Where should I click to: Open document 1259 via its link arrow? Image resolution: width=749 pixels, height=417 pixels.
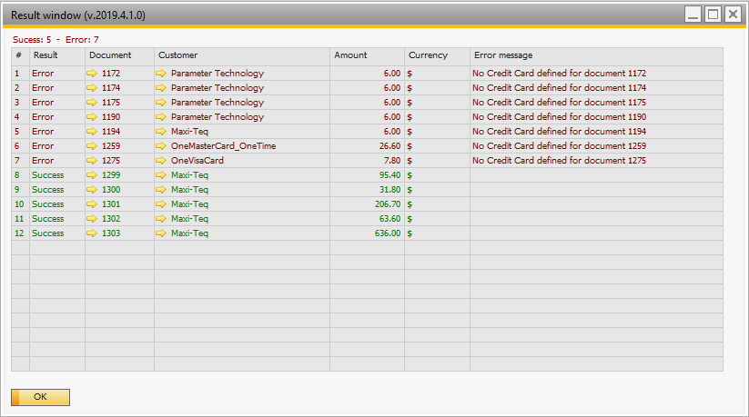pos(92,146)
